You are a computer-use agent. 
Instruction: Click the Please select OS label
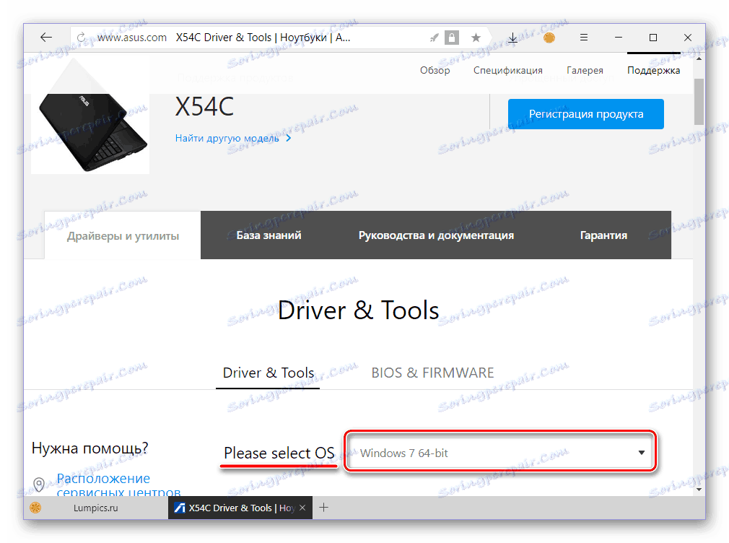[279, 453]
